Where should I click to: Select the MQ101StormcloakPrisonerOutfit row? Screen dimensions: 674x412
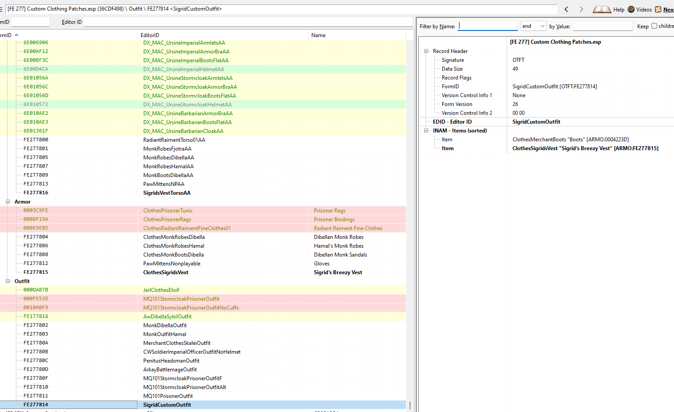(x=203, y=299)
